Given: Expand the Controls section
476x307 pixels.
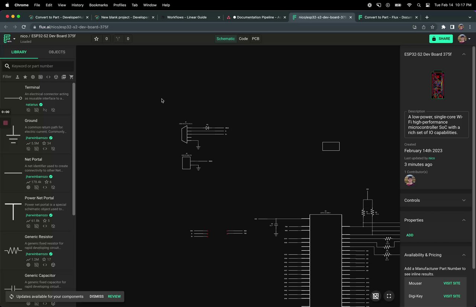Looking at the screenshot, I should coord(464,200).
